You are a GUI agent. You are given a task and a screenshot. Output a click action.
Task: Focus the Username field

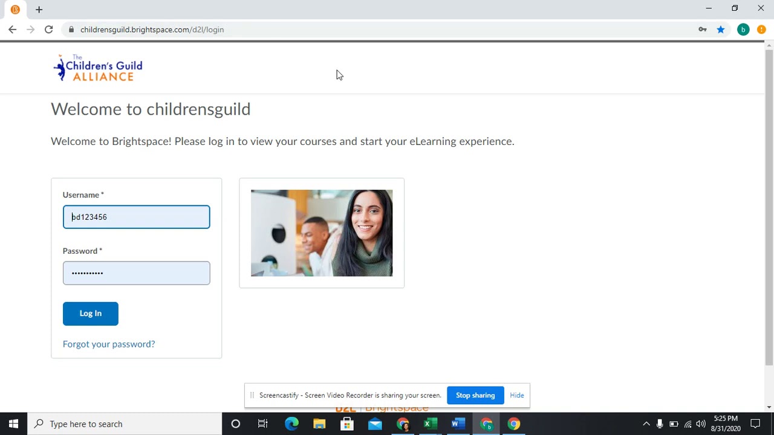point(136,217)
